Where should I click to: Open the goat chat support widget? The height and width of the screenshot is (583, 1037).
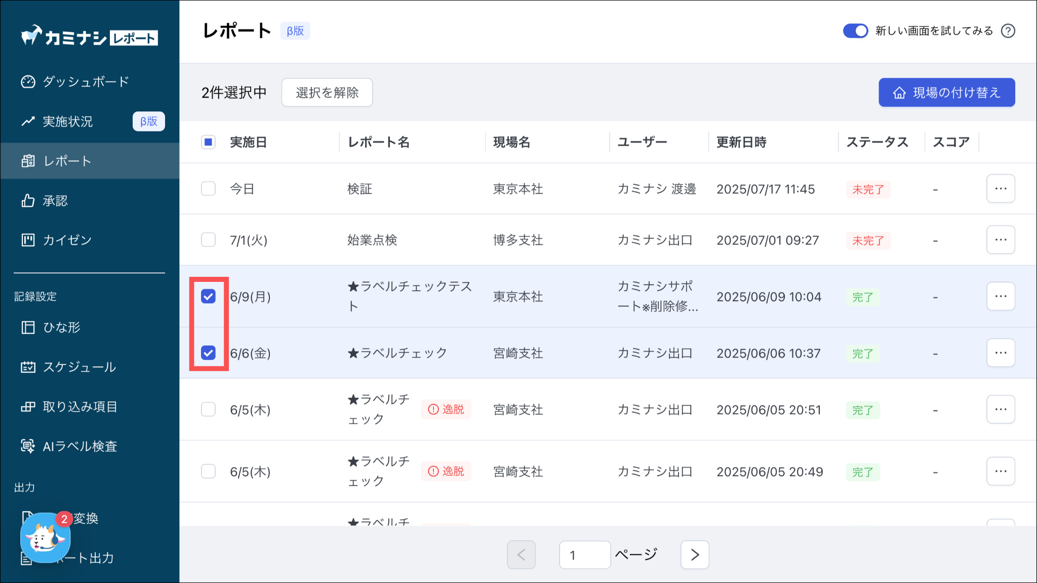tap(45, 538)
